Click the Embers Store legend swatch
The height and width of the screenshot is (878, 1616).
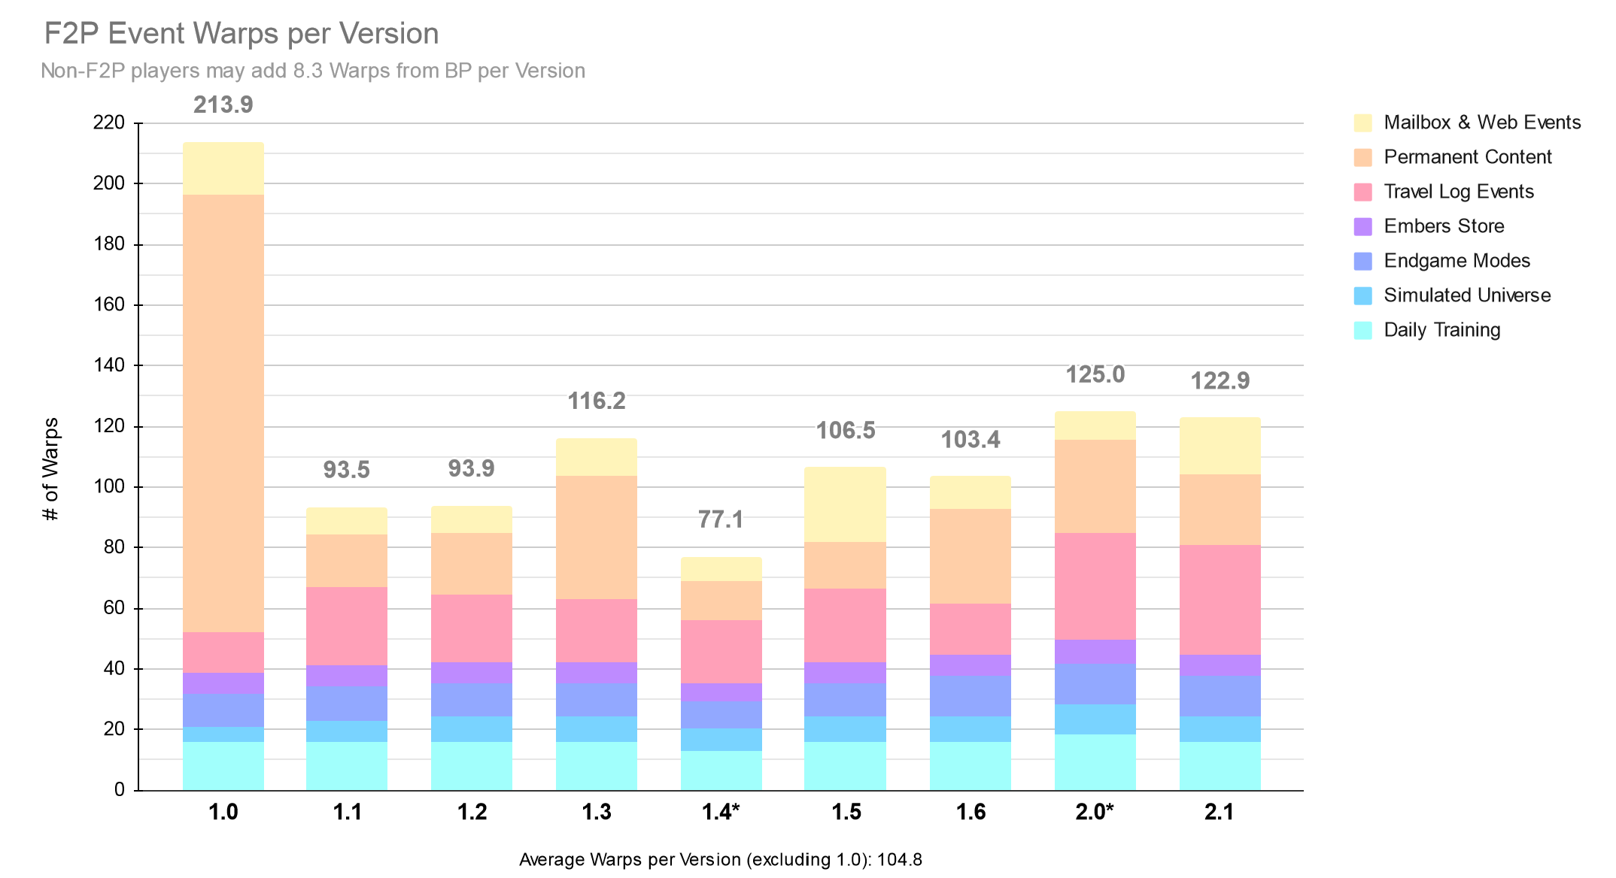(x=1362, y=226)
